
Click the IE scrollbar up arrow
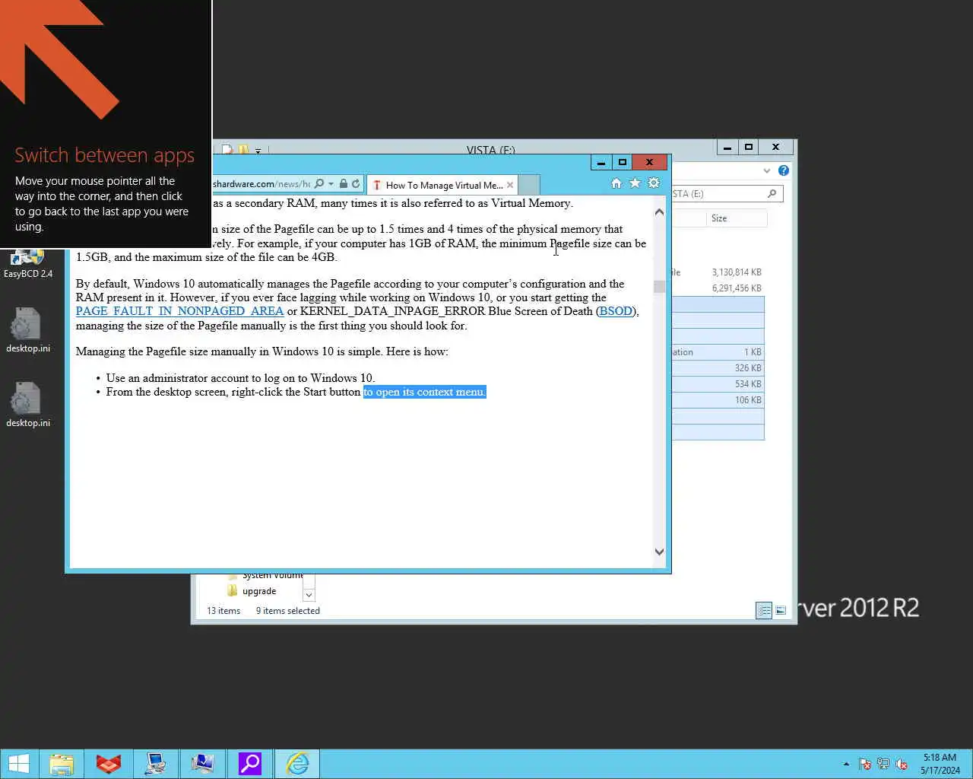point(659,212)
